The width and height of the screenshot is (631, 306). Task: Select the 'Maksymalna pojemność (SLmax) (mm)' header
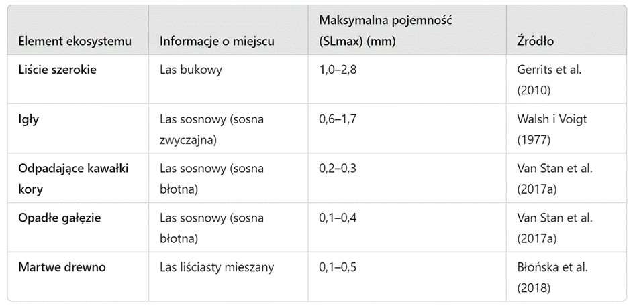(385, 31)
